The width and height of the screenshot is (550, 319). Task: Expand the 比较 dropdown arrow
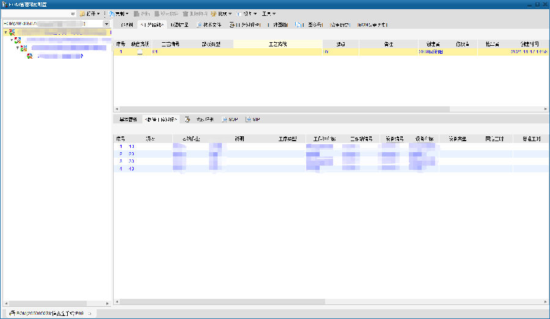click(230, 13)
